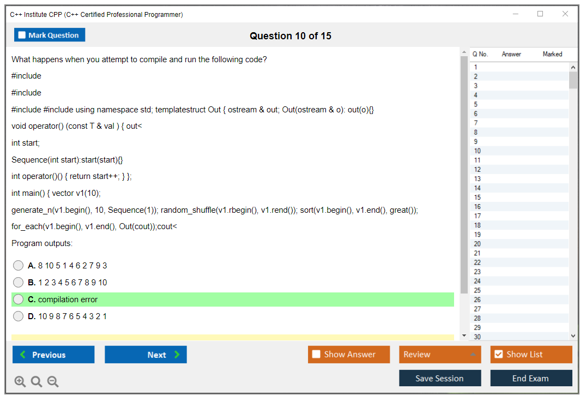Screen dimensions: 586x401
Task: Tick the Mark Question checkbox
Action: (x=22, y=35)
